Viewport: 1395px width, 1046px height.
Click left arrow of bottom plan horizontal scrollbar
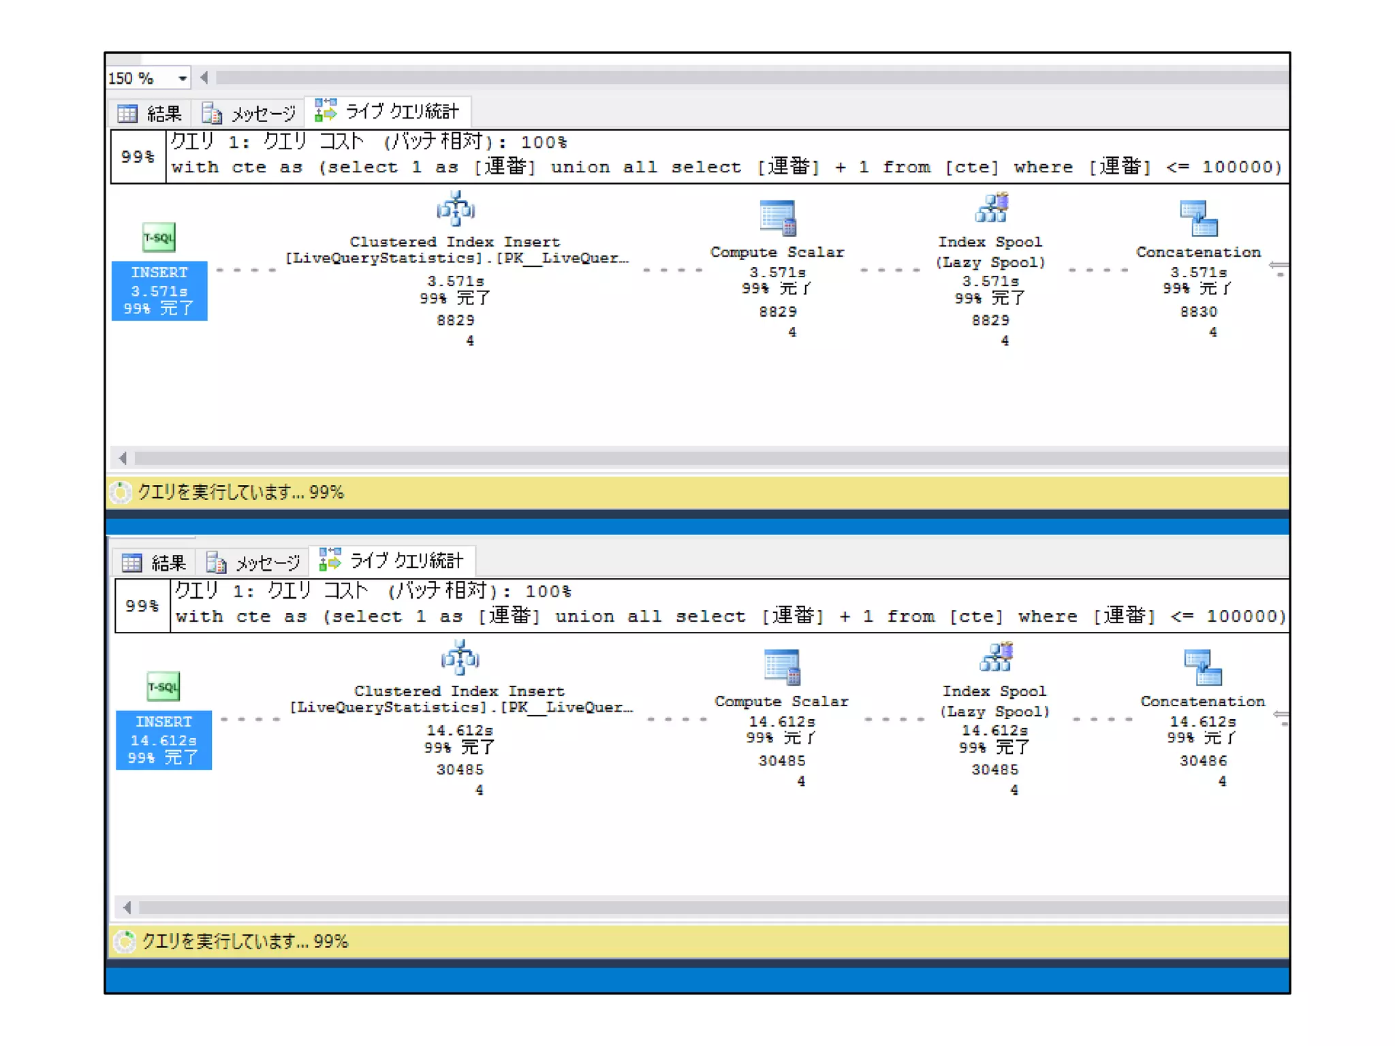tap(127, 907)
